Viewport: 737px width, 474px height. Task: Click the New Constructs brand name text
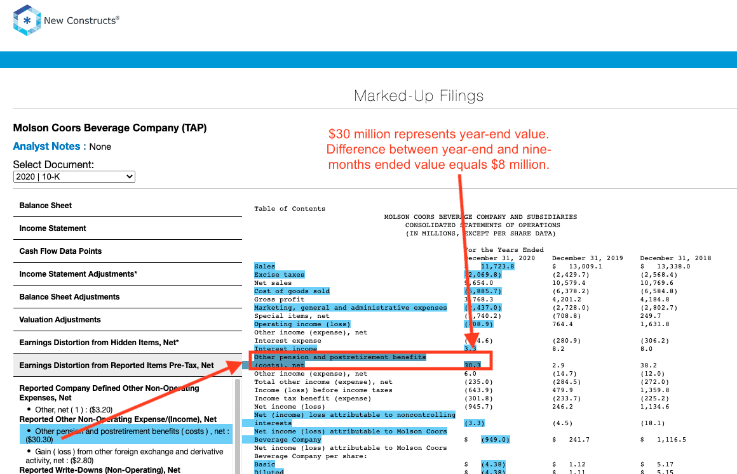tap(81, 20)
